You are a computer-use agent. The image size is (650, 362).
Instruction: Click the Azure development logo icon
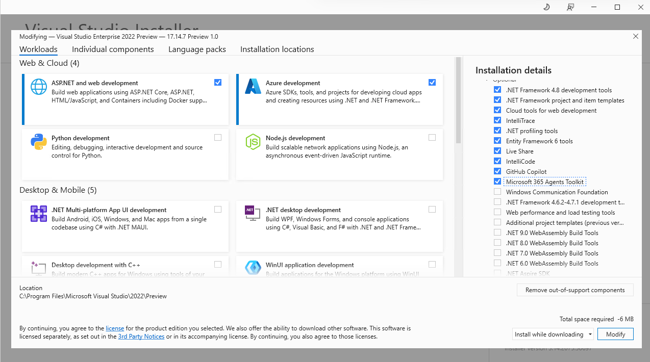[x=253, y=87]
